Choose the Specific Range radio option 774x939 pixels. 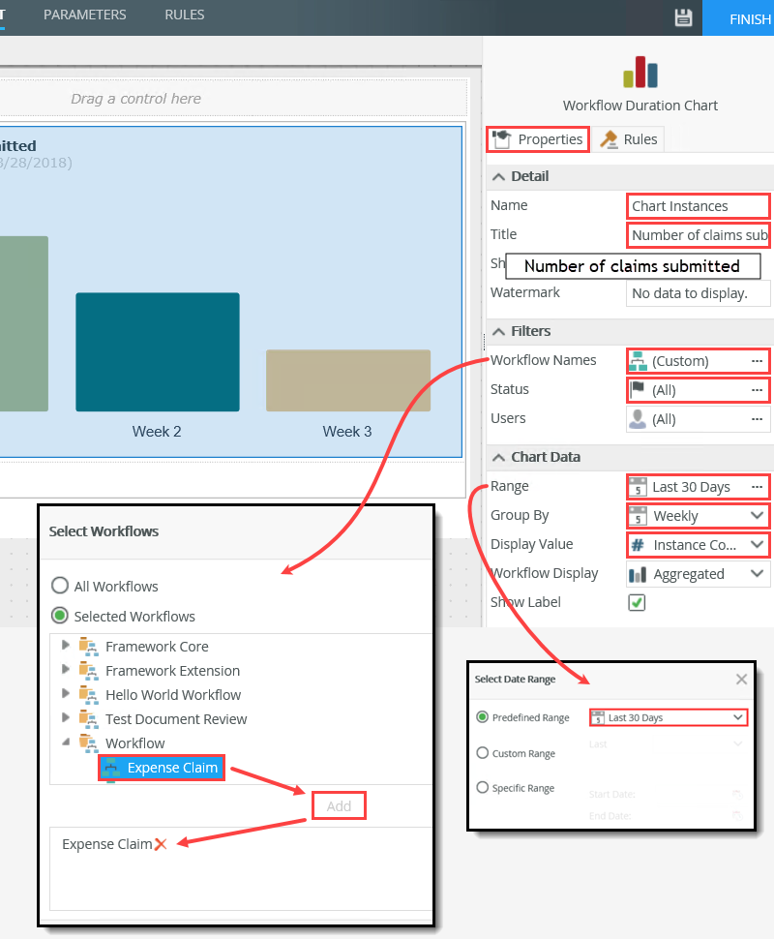pyautogui.click(x=483, y=788)
